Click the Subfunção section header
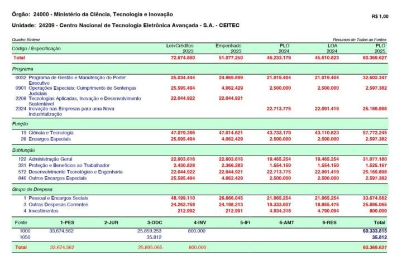The image size is (402, 266). (x=23, y=150)
